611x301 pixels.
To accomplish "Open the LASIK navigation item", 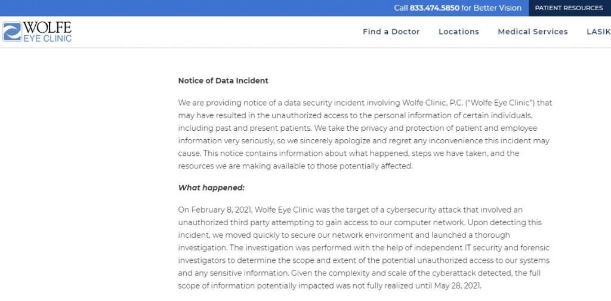I will pyautogui.click(x=598, y=32).
